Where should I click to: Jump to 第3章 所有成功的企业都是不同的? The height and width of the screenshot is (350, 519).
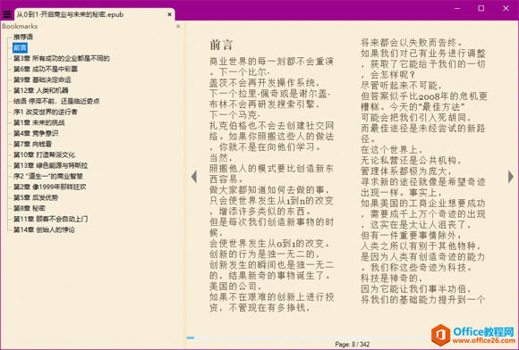(62, 58)
